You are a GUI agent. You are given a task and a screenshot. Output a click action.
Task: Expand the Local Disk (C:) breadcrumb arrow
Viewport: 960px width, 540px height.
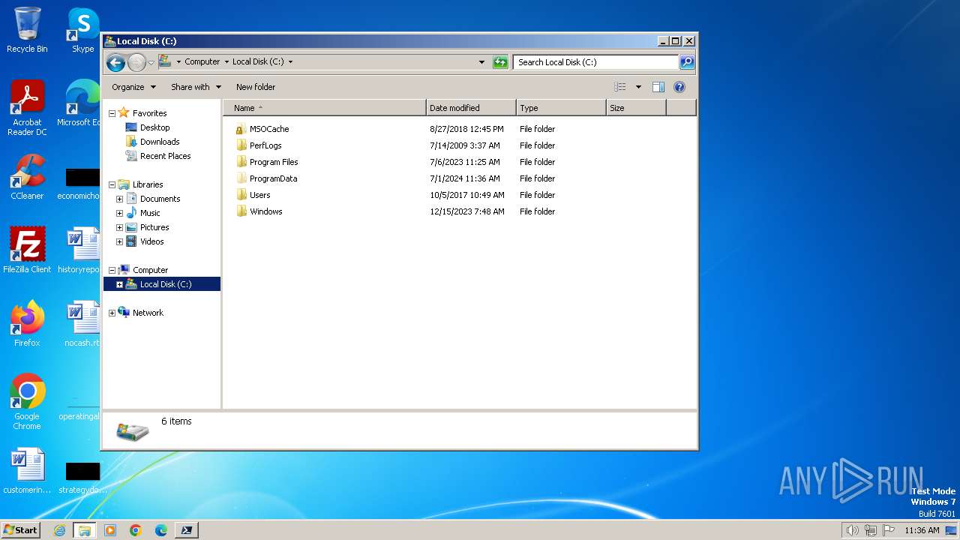click(x=290, y=62)
